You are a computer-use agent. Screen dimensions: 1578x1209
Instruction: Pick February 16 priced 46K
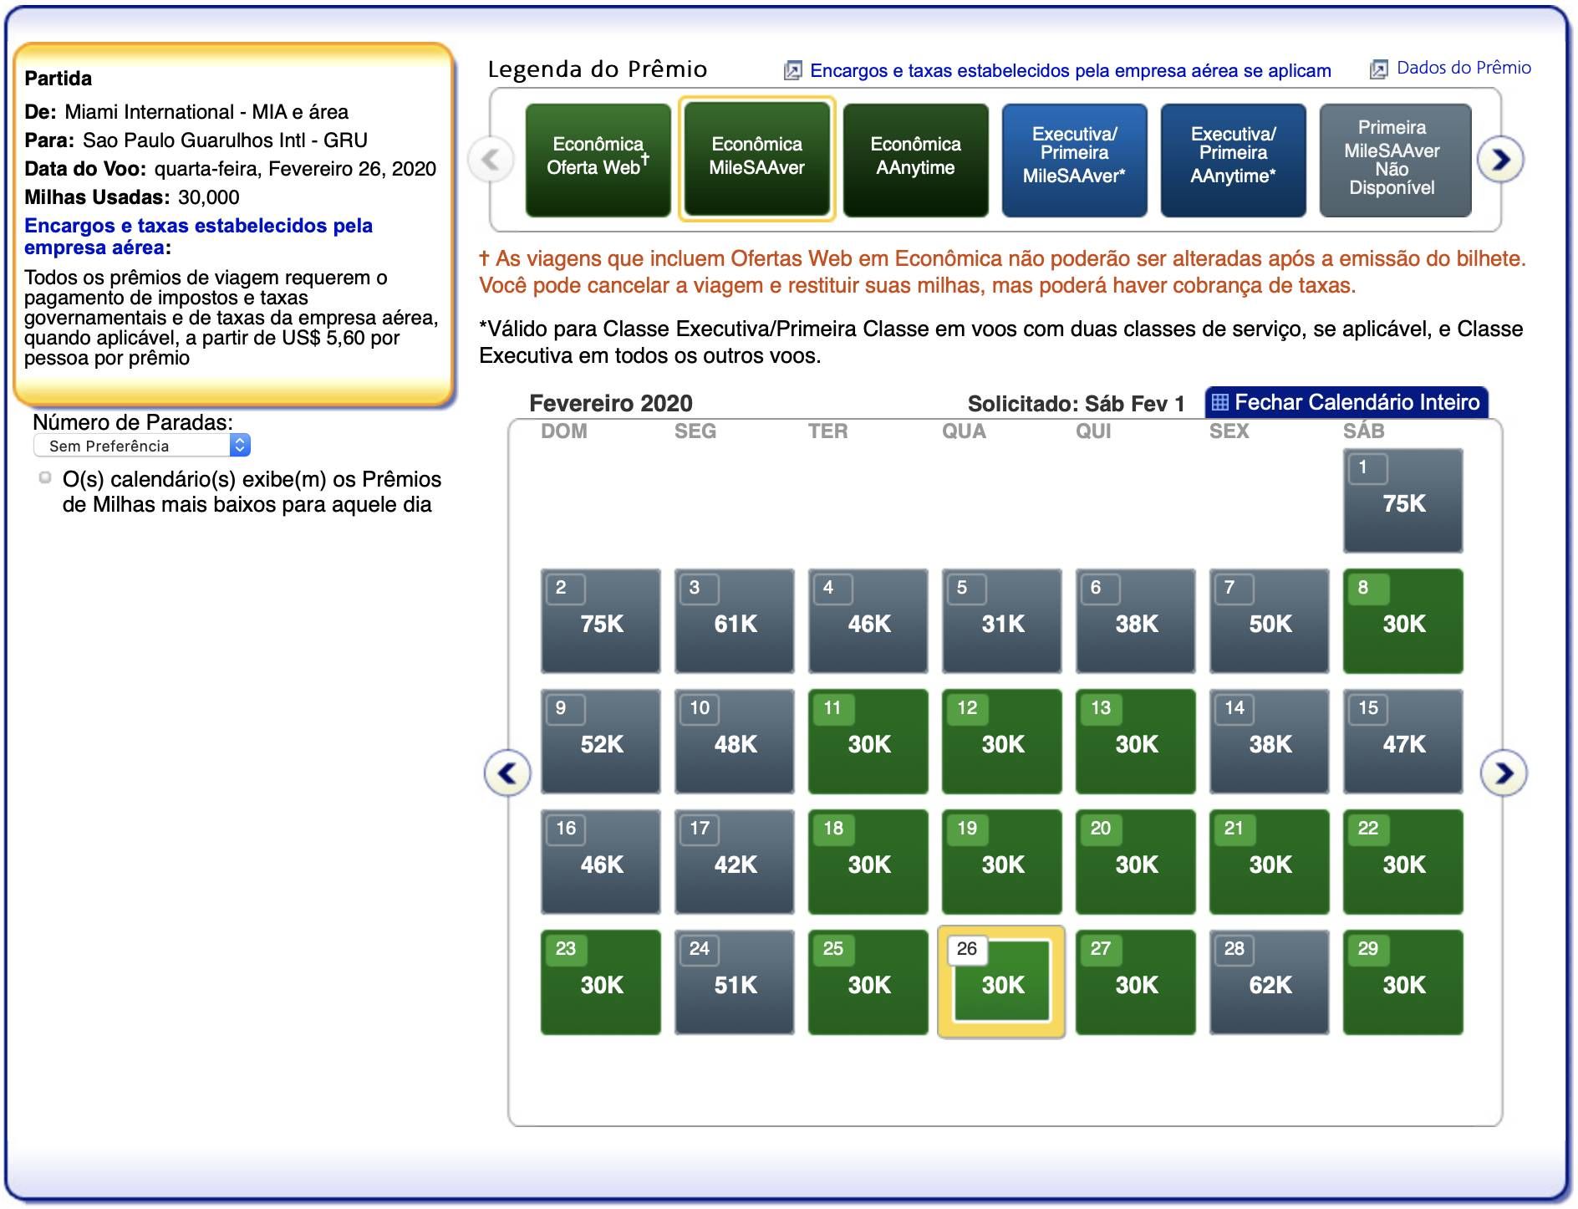tap(601, 862)
